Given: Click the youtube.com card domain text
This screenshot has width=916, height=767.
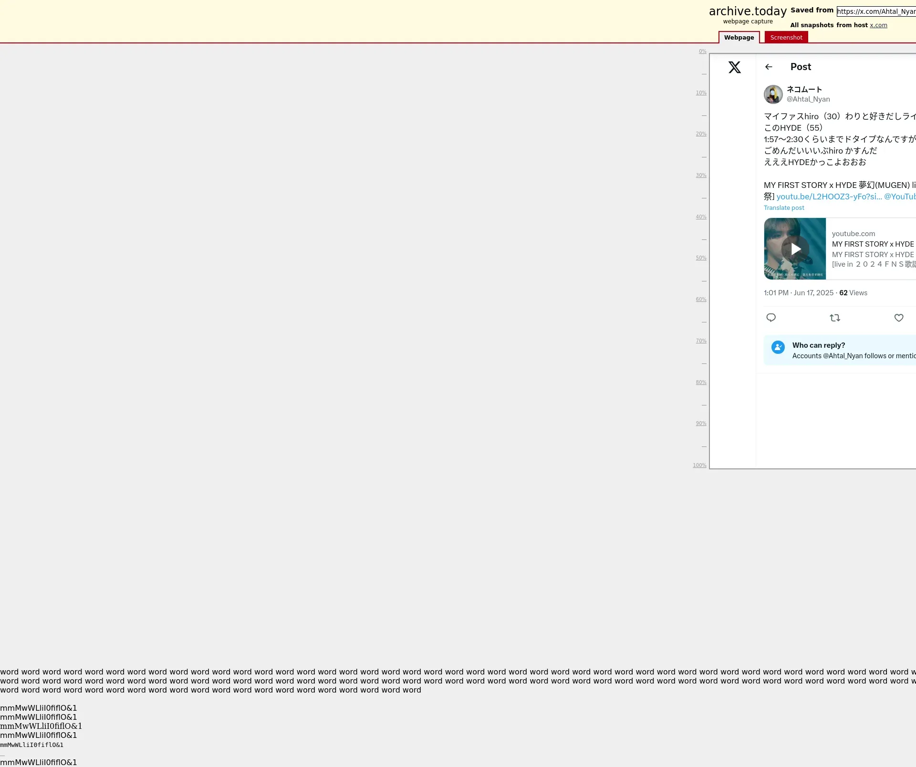Looking at the screenshot, I should (x=854, y=234).
